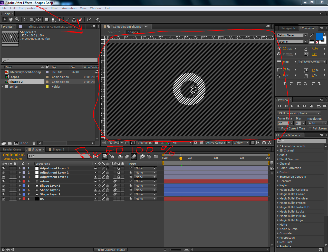The image size is (328, 252).
Task: Expand the Solids folder
Action: pos(3,87)
